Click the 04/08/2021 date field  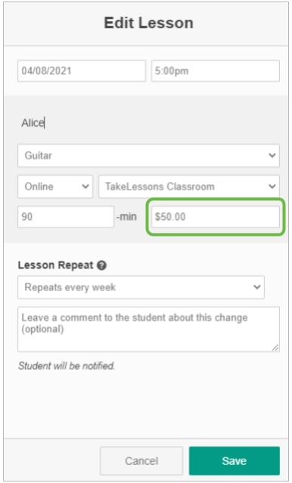[x=82, y=71]
